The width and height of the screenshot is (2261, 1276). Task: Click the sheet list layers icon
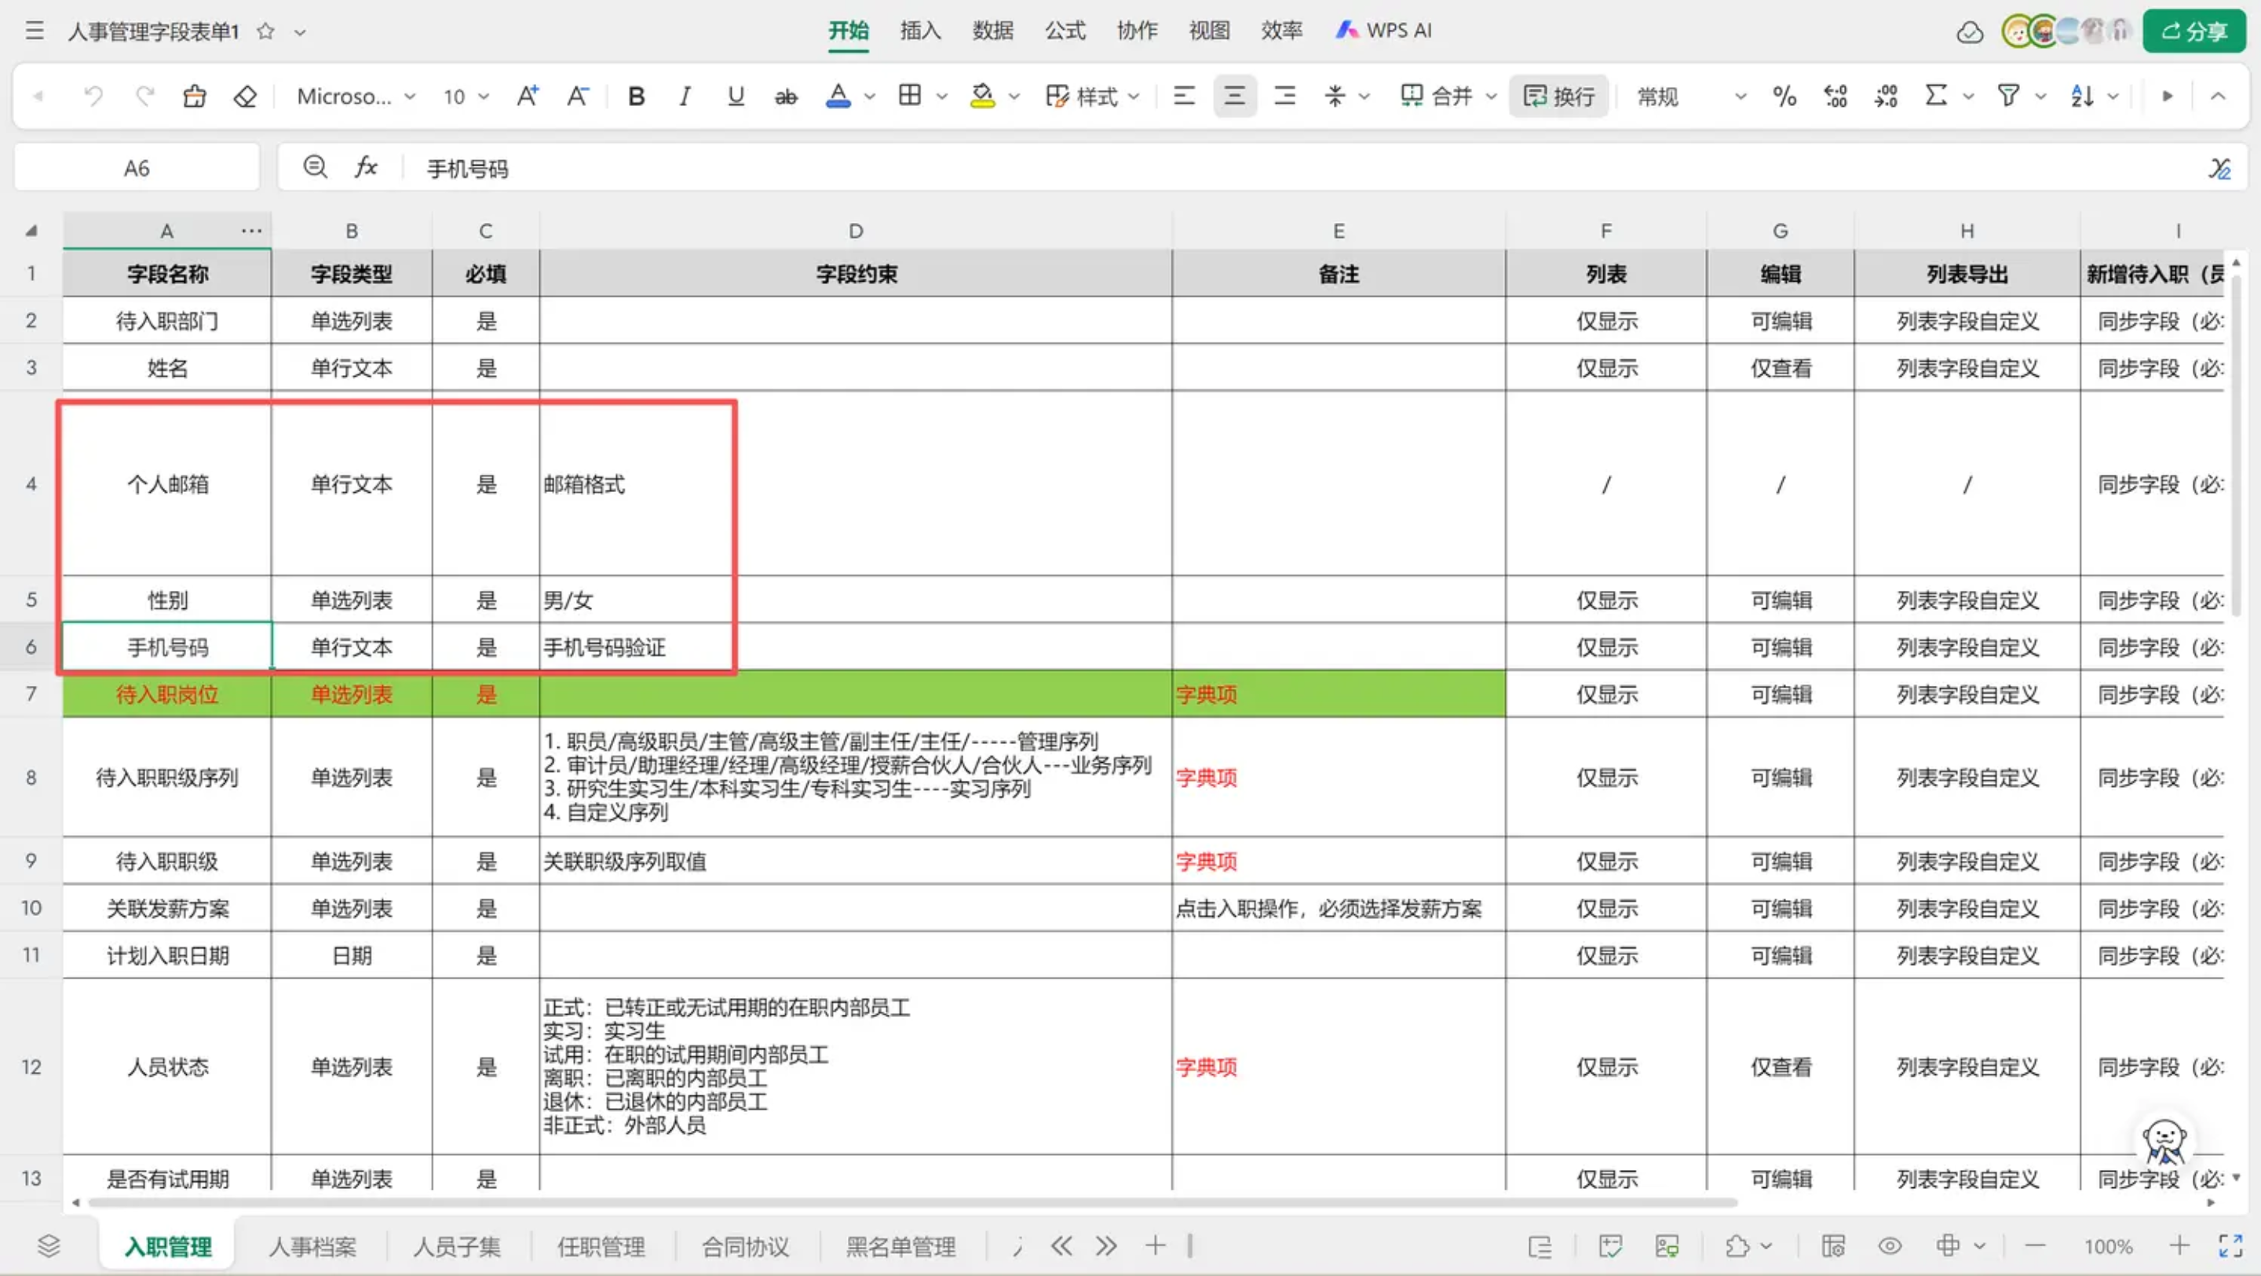coord(49,1245)
